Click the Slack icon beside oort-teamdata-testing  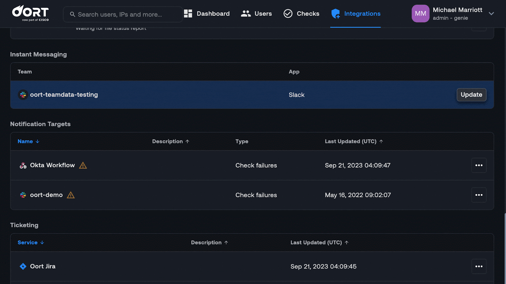tap(23, 95)
